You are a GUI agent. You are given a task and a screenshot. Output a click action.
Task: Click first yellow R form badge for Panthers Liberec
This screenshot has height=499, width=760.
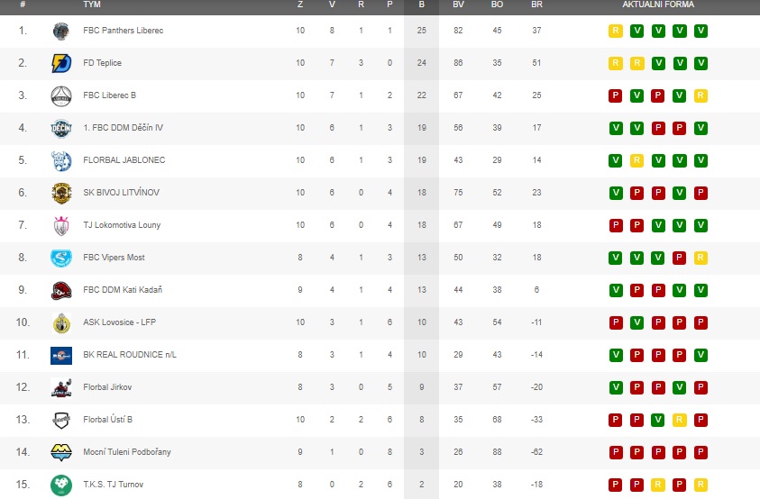615,31
